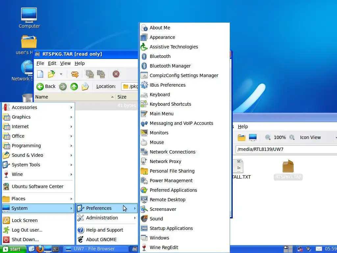
Task: Launch Firefox from taskbar quick launch
Action: [40, 249]
